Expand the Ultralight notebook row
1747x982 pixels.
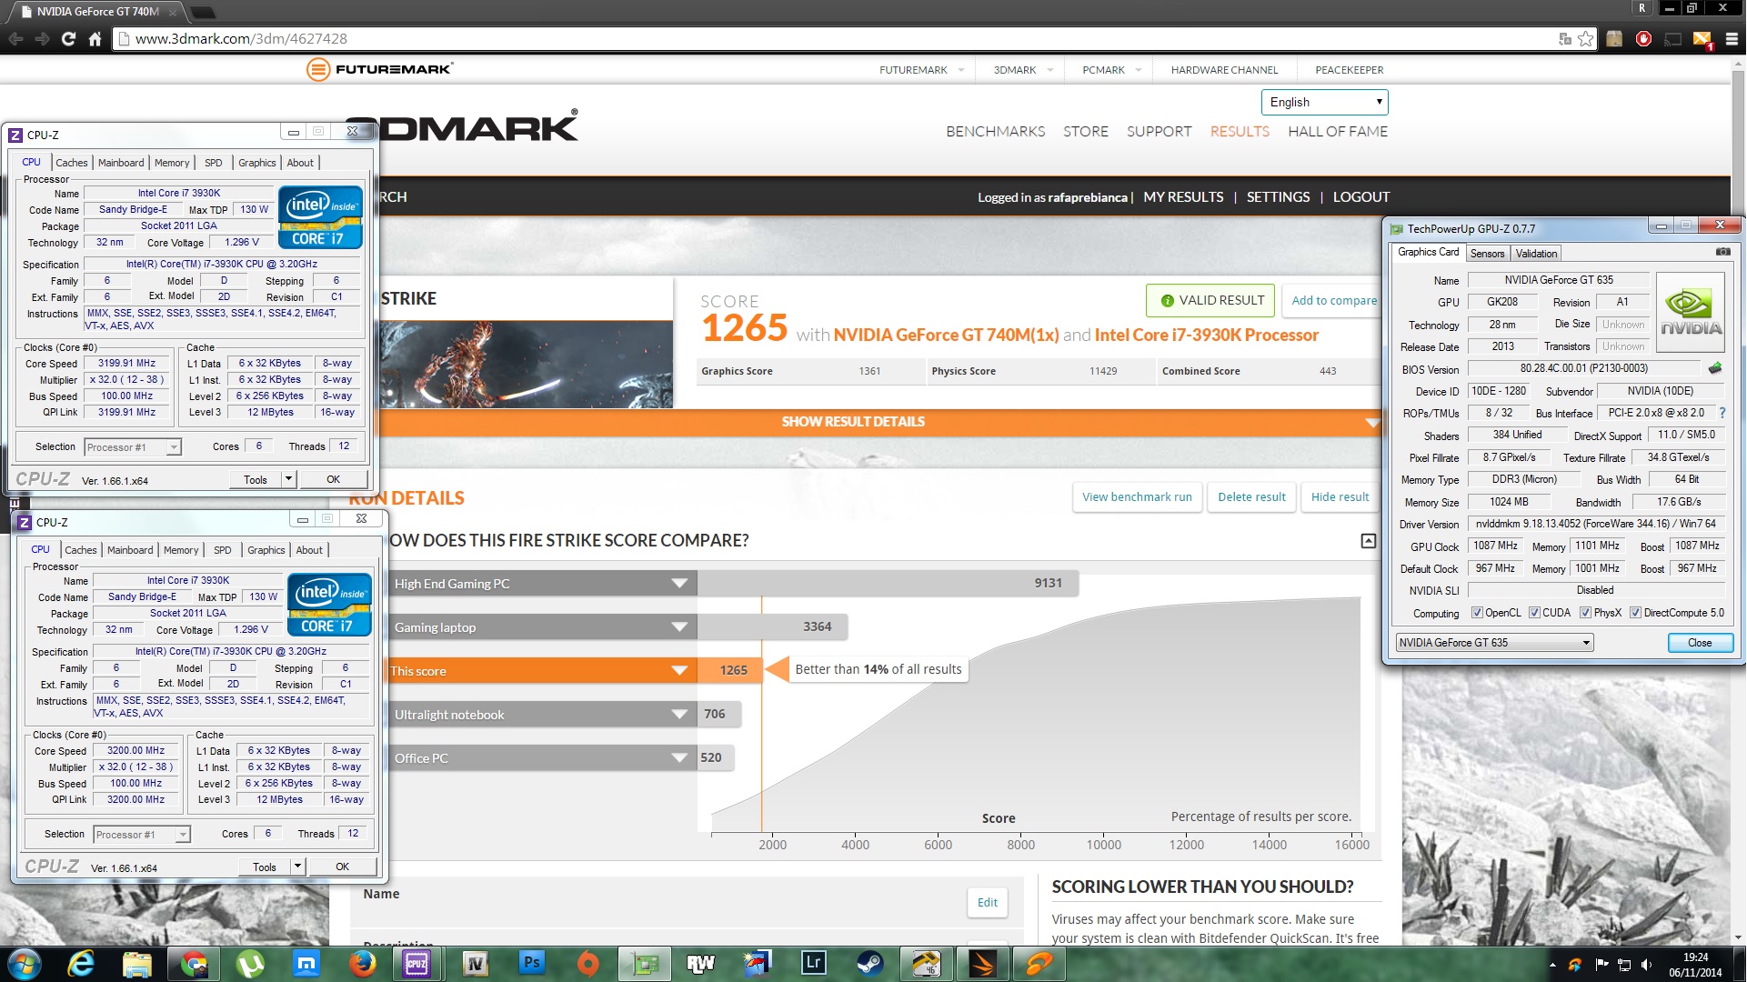pos(679,715)
